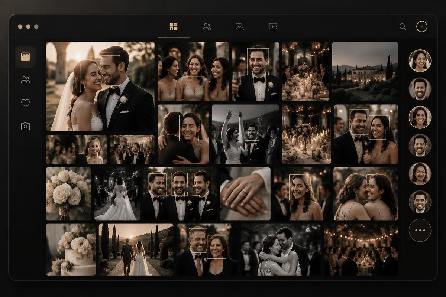Screen dimensions: 446x297
Task: Open groom laughing with champagne glass photo
Action: (x=255, y=71)
